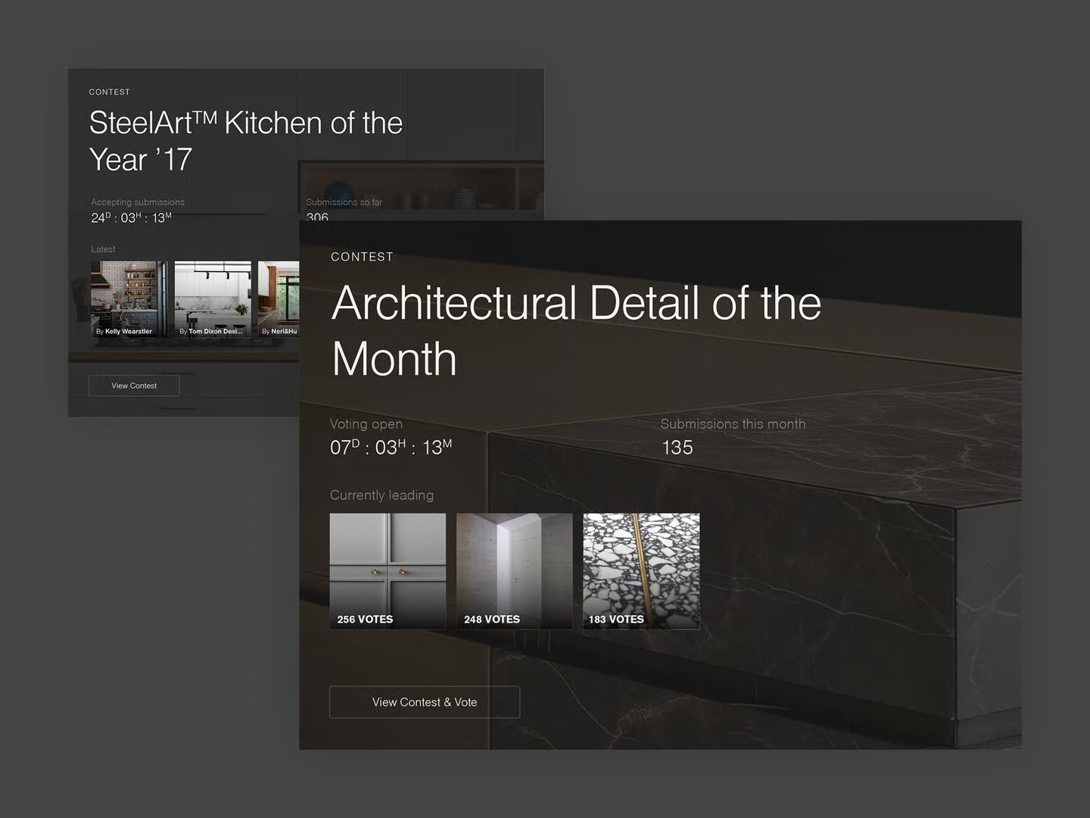Image resolution: width=1090 pixels, height=818 pixels.
Task: Open the 256 VOTES cabinet thumbnail
Action: pyautogui.click(x=388, y=571)
